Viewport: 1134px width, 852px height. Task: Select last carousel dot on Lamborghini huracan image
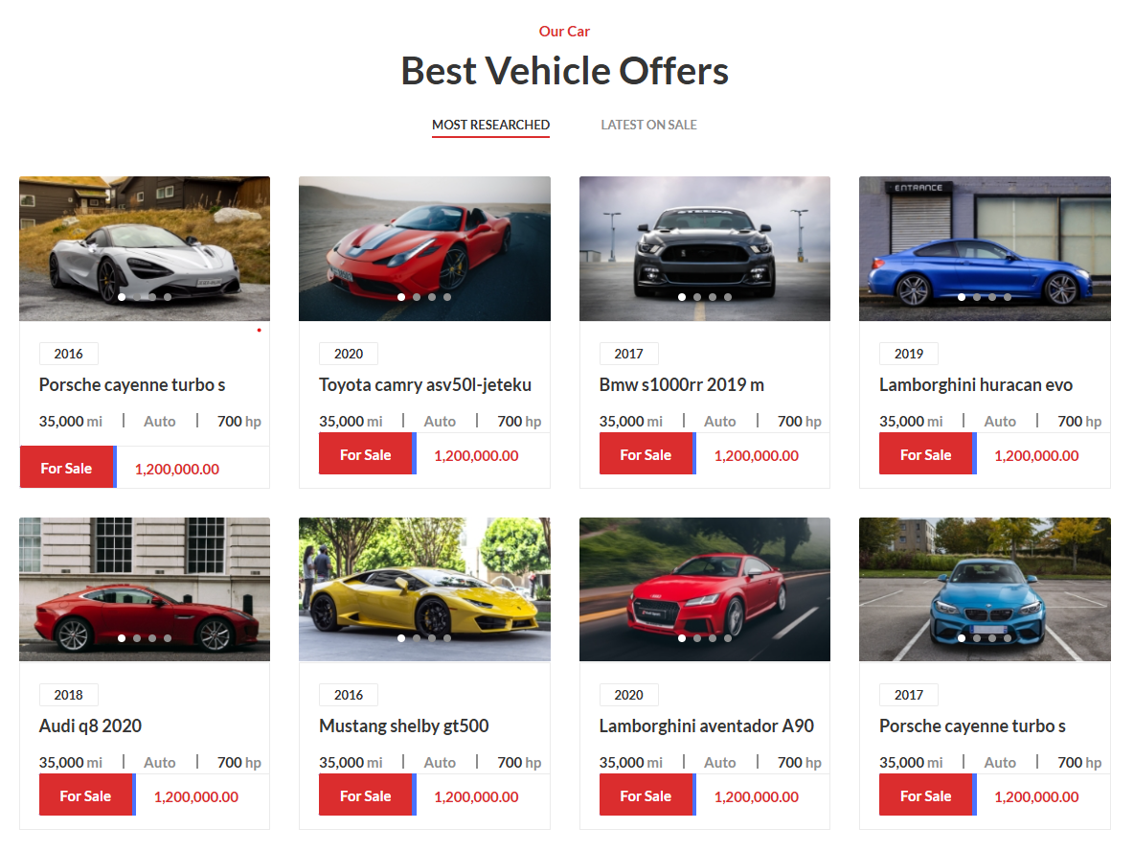[1008, 297]
